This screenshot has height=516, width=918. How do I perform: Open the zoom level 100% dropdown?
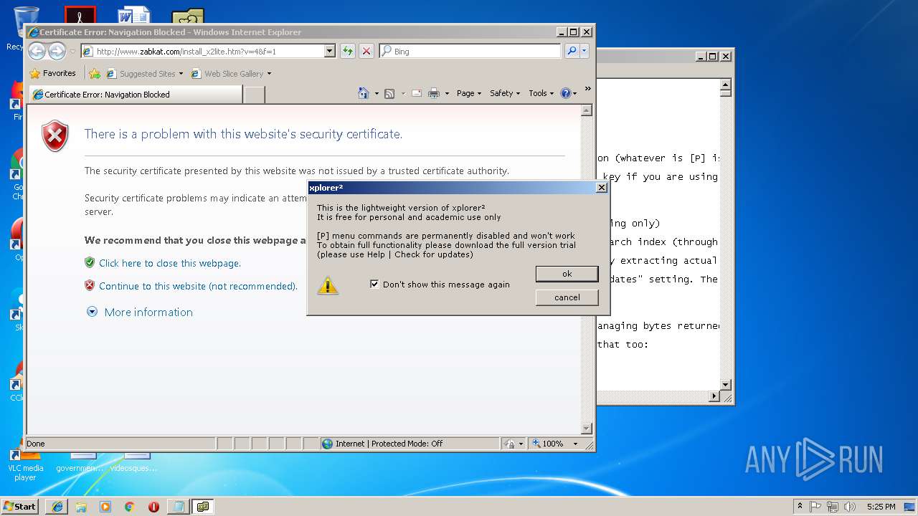click(575, 444)
